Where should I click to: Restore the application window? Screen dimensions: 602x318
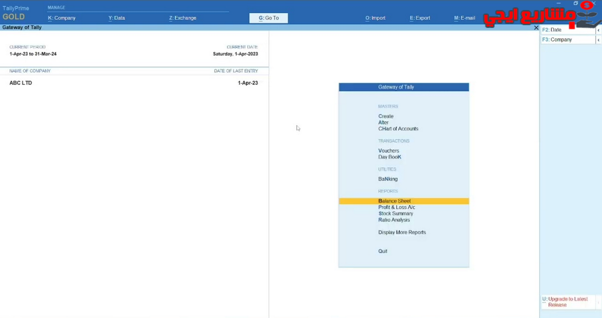tap(576, 3)
